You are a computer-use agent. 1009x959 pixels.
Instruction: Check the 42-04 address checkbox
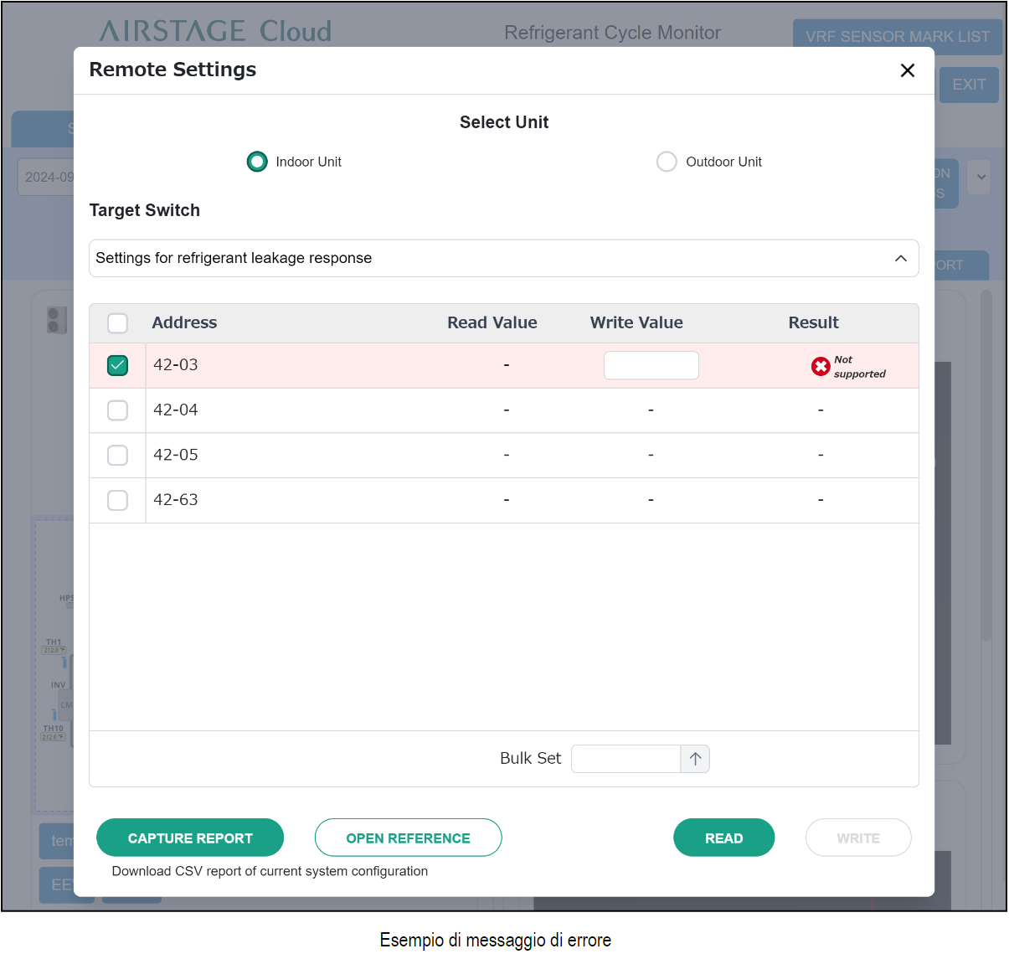[x=118, y=410]
